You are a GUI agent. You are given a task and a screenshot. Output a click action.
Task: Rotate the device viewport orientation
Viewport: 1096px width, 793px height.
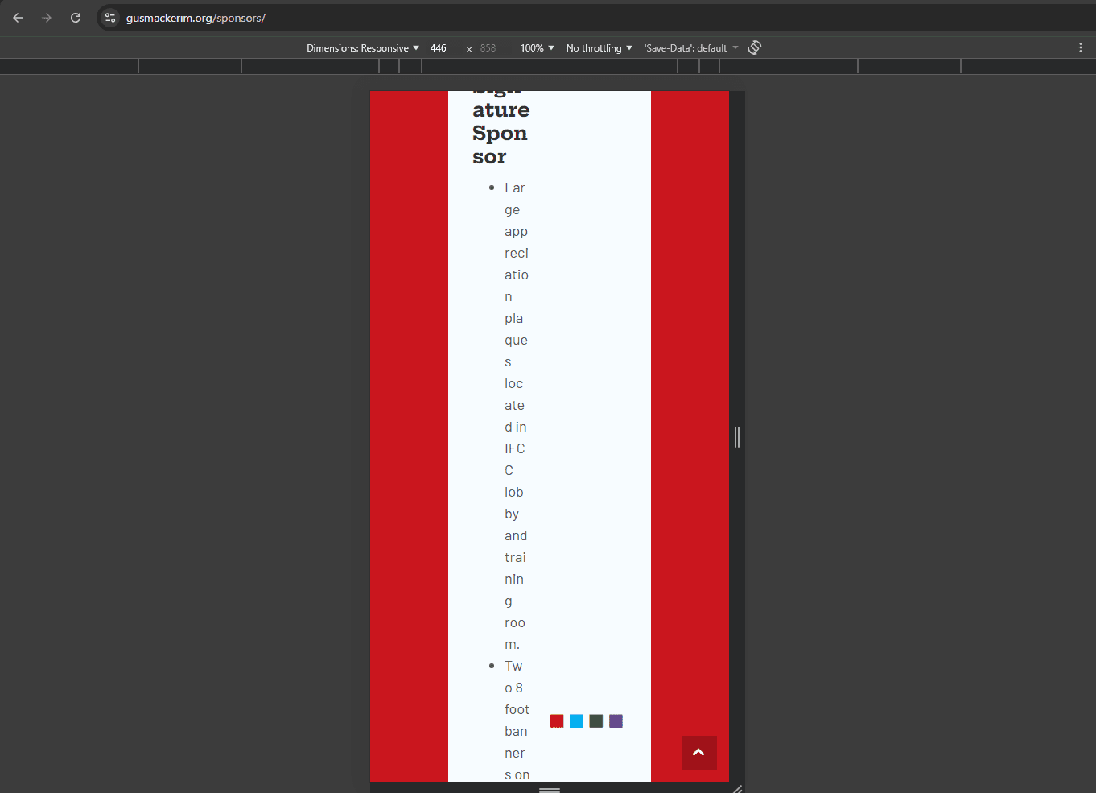[x=754, y=47]
